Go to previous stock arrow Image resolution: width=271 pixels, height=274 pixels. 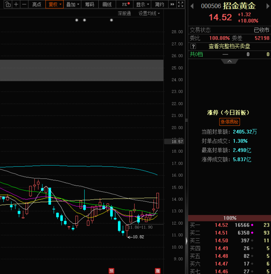[192, 6]
